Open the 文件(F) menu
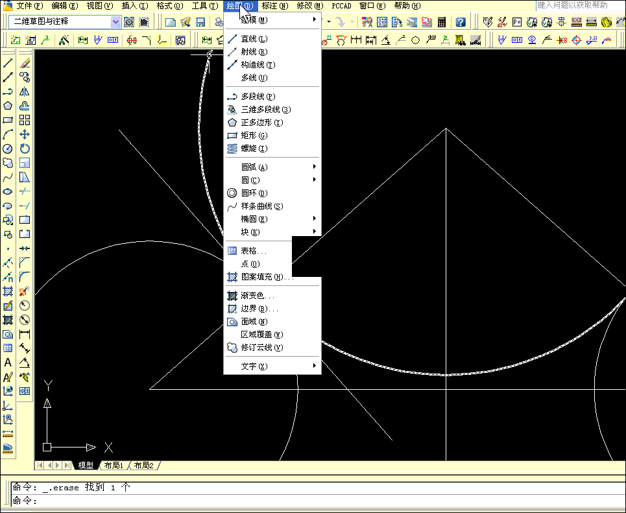The height and width of the screenshot is (513, 626). (x=29, y=6)
